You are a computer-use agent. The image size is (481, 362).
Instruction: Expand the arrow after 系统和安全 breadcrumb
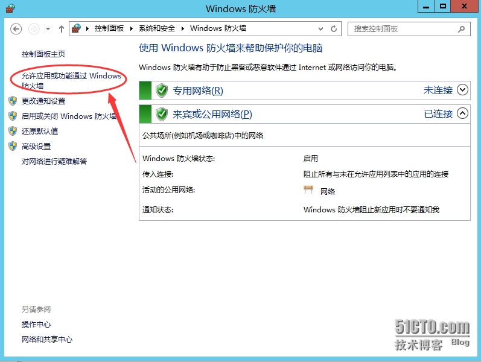182,29
